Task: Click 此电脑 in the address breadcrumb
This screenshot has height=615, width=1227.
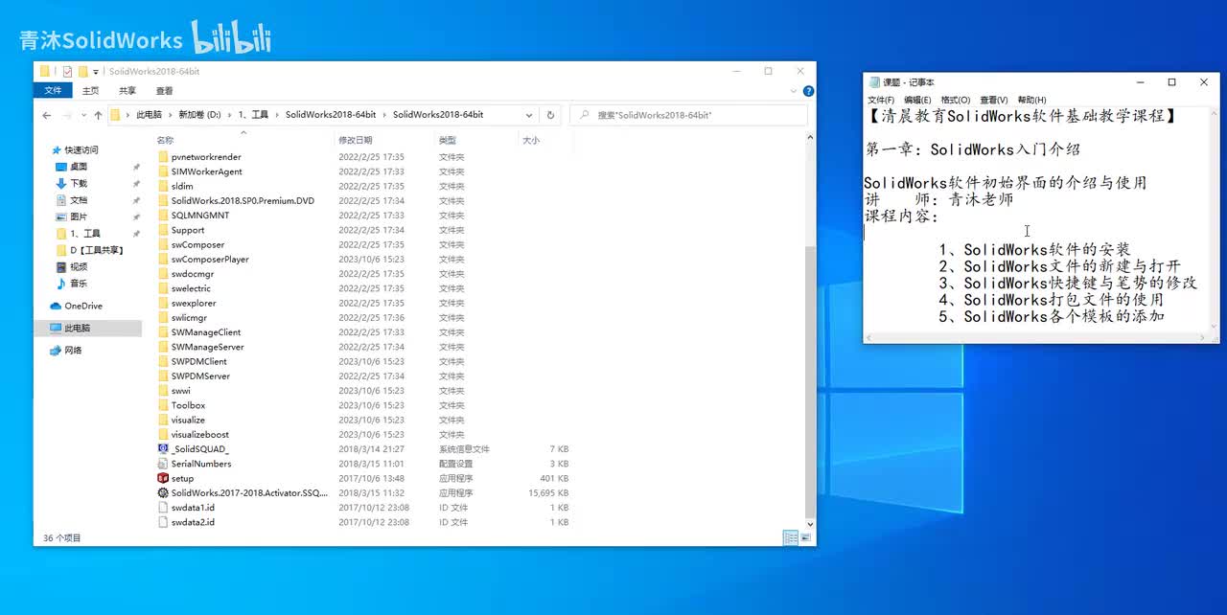Action: click(x=149, y=115)
